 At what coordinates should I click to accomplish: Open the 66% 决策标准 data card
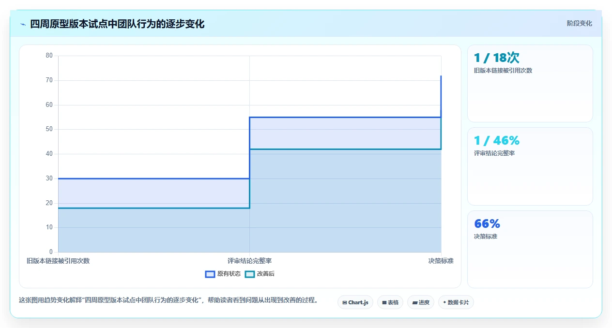tap(530, 249)
